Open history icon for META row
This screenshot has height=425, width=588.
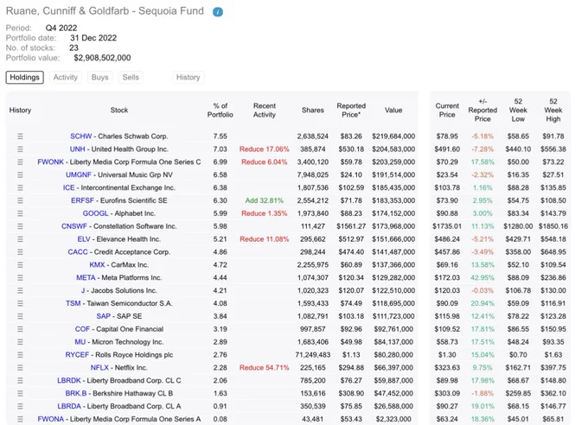click(20, 277)
